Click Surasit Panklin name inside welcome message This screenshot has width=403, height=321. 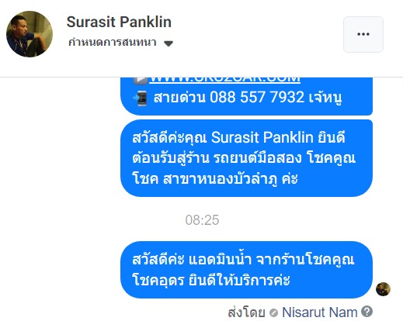262,137
